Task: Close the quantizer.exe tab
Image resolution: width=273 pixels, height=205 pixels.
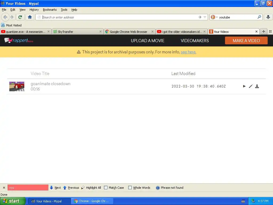Action: (49, 31)
